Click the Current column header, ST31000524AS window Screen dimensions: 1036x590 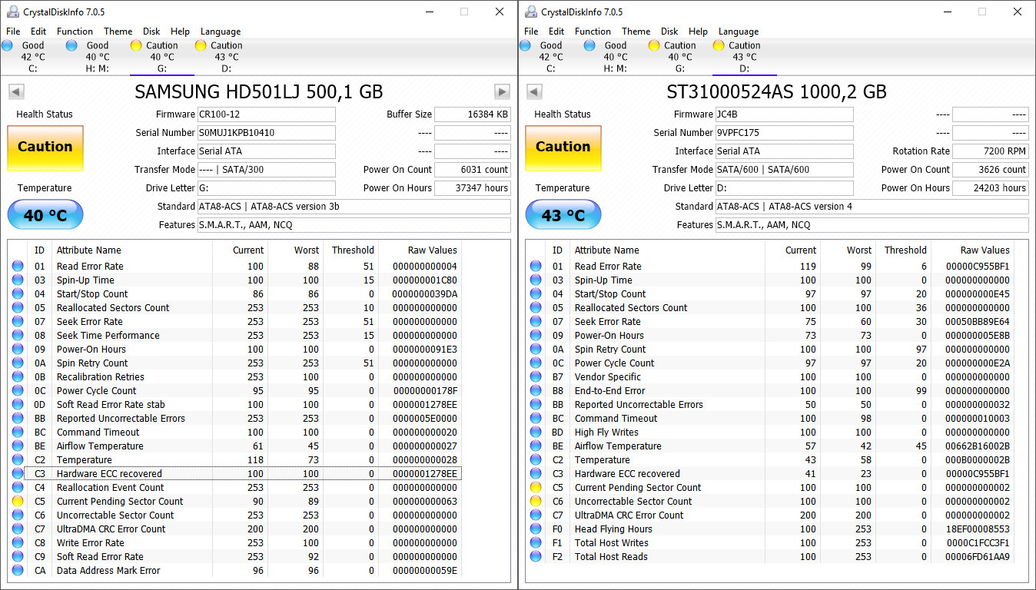click(x=794, y=250)
